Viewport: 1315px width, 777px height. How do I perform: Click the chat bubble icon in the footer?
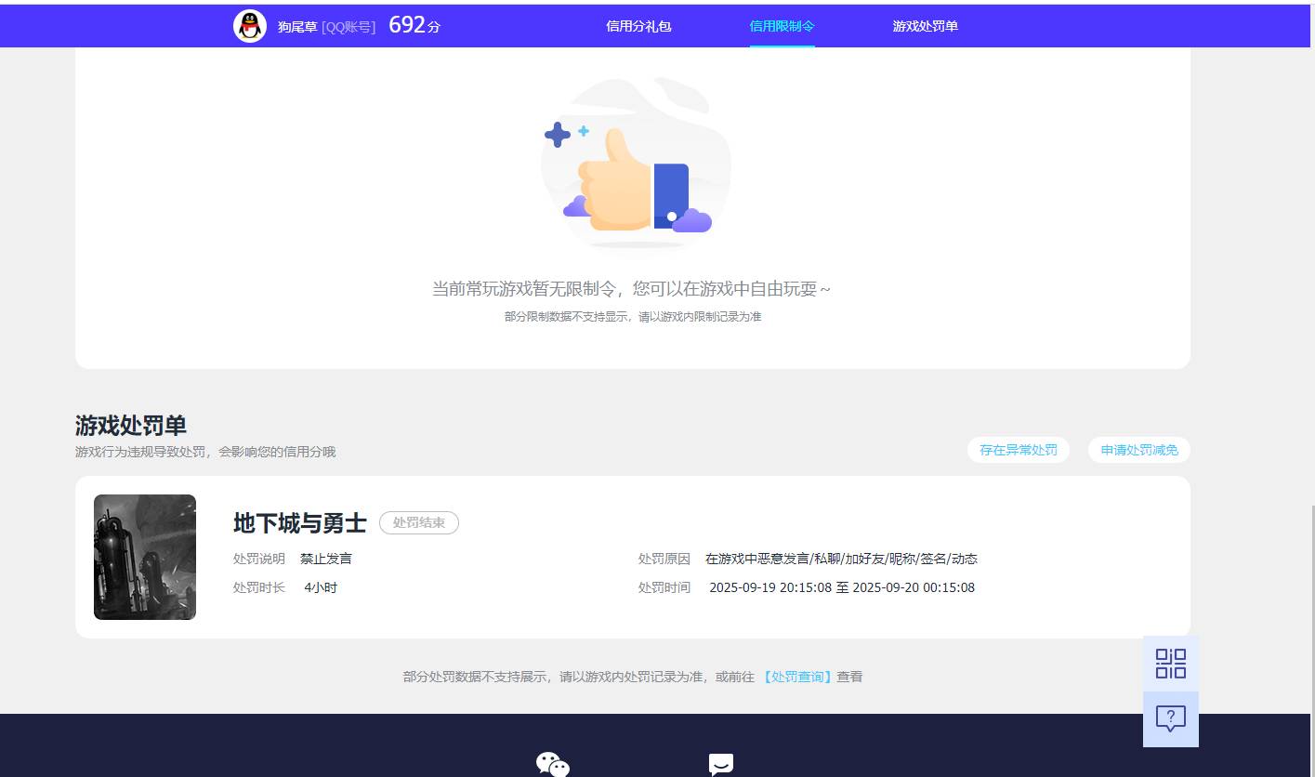(721, 764)
